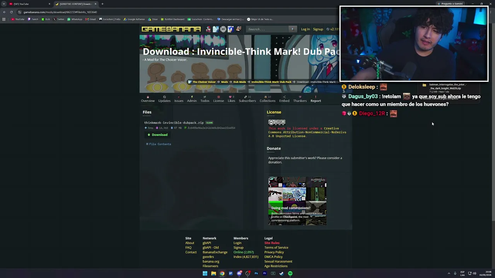Open the Embed tab
This screenshot has height=278, width=495.
284,99
